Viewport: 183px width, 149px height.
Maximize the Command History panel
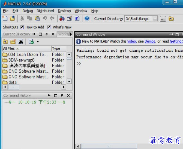click(56, 95)
